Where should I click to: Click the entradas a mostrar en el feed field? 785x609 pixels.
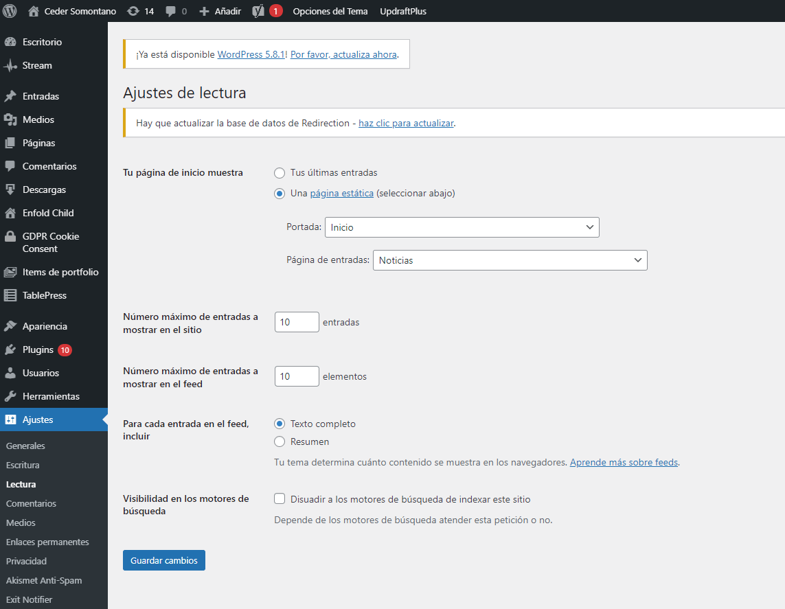(x=297, y=376)
